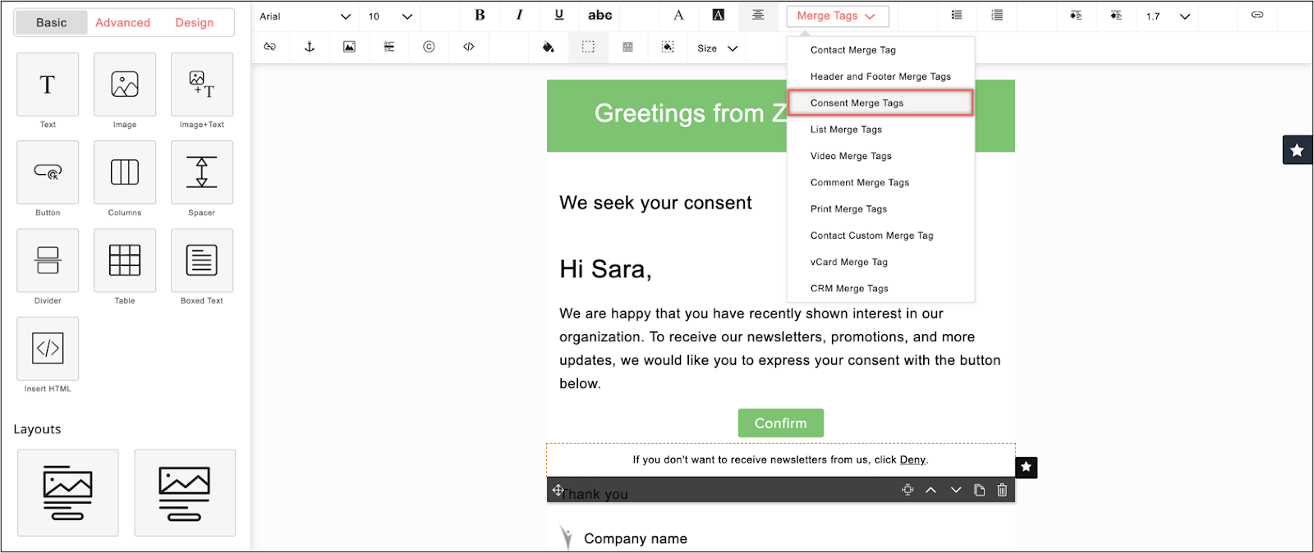Duplicate the selected block with copy icon
This screenshot has height=553, width=1314.
point(979,490)
